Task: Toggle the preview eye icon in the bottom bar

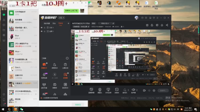Action: [149, 90]
